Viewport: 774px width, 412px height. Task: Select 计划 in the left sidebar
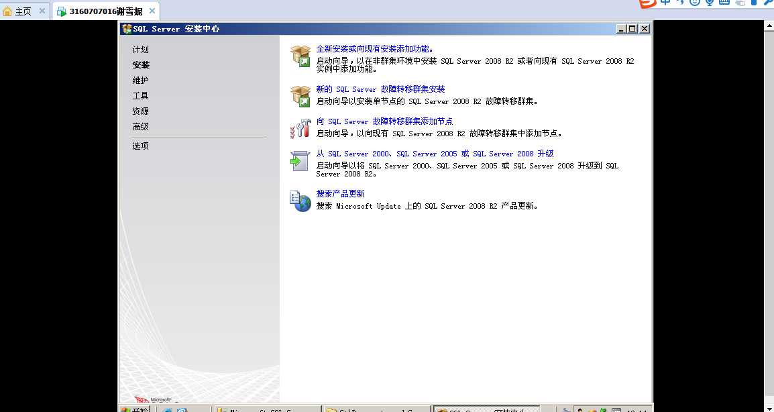[140, 50]
